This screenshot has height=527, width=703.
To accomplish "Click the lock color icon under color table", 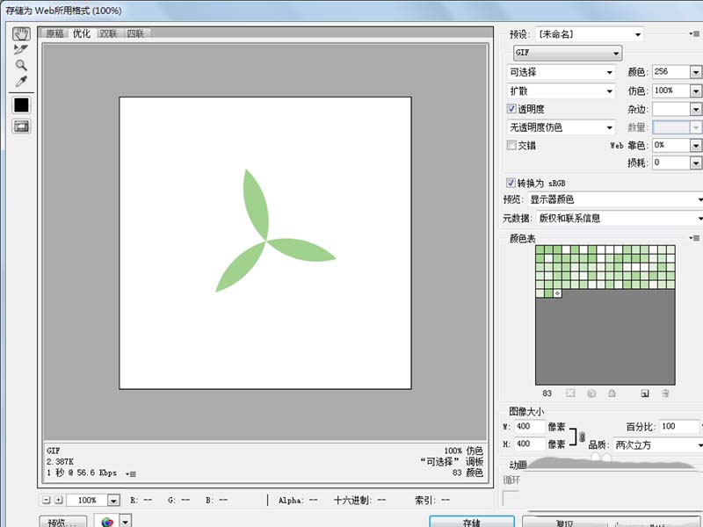I will coord(612,393).
